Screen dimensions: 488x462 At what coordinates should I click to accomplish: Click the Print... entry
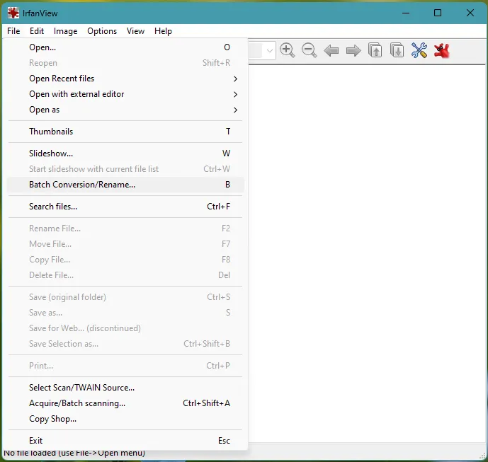click(x=125, y=366)
